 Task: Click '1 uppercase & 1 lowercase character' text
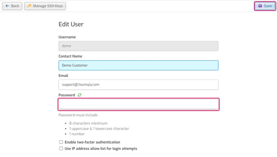click(x=99, y=129)
